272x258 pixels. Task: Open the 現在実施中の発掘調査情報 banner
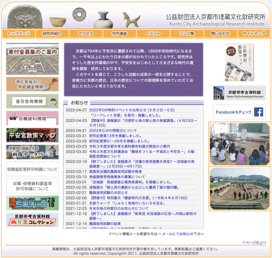click(32, 84)
